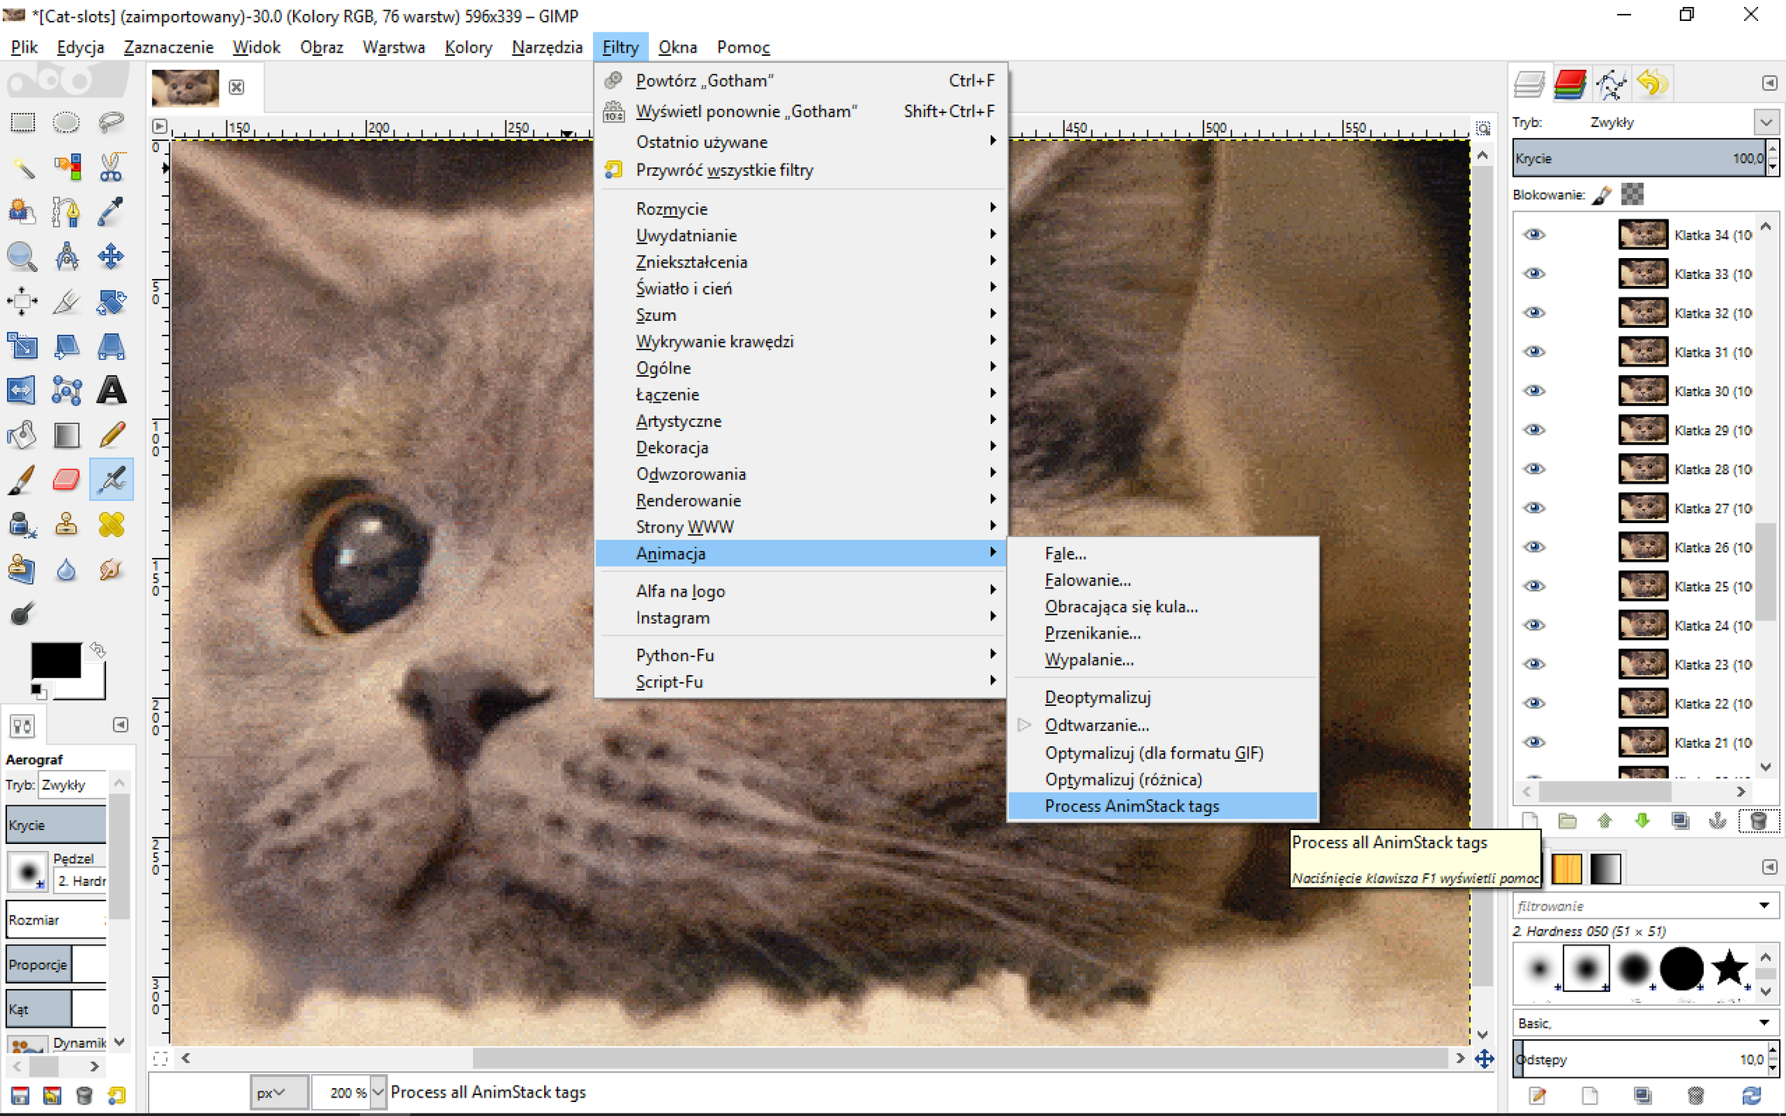
Task: Anchor the floating layer icon
Action: [x=1718, y=821]
